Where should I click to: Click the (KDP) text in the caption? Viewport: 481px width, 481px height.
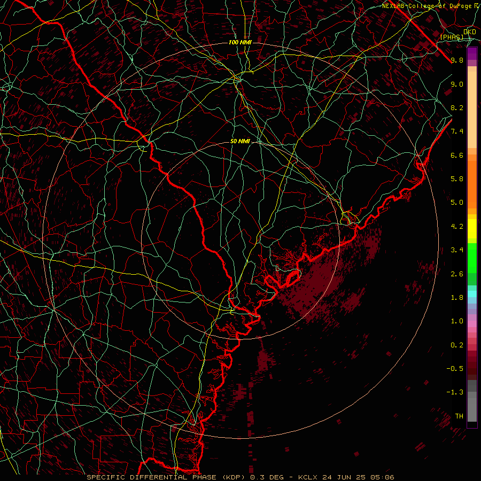pos(235,477)
